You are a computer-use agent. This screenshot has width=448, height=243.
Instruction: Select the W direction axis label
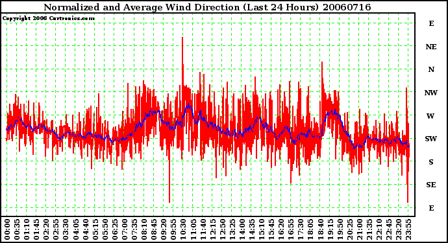(431, 116)
